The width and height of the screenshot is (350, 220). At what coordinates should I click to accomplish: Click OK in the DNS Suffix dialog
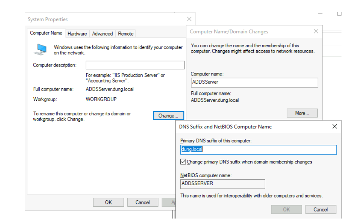[x=286, y=209]
